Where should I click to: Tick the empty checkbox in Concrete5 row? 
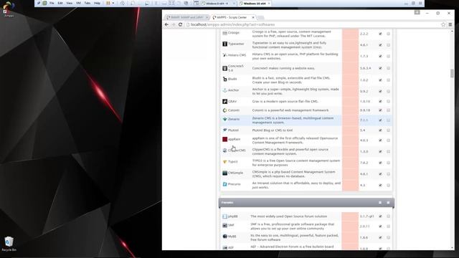click(x=389, y=68)
